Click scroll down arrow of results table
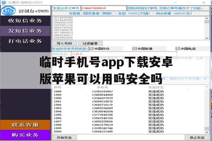This screenshot has height=141, width=212. (x=207, y=133)
